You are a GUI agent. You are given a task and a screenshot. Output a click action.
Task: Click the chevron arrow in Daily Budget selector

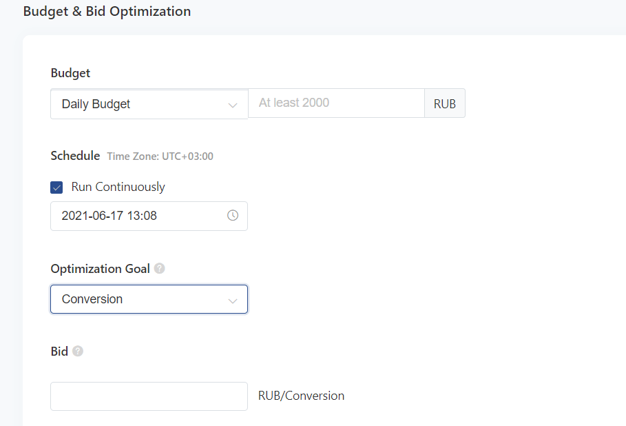click(232, 105)
